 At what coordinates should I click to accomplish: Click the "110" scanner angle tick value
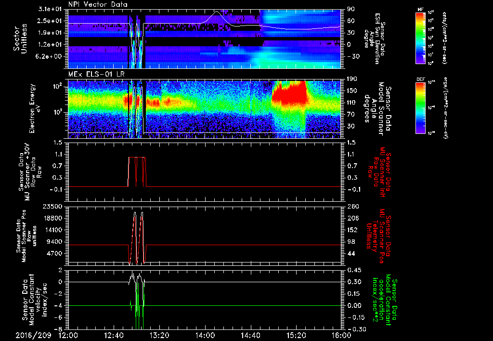pyautogui.click(x=352, y=103)
